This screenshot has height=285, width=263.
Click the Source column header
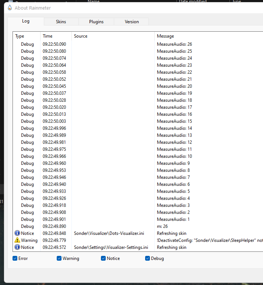[x=113, y=36]
